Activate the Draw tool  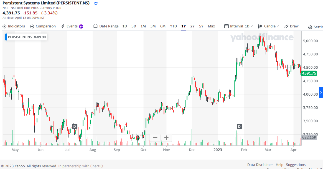[291, 26]
